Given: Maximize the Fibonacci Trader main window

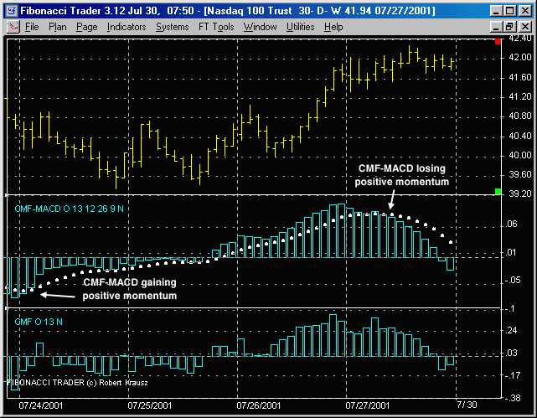Looking at the screenshot, I should [508, 9].
